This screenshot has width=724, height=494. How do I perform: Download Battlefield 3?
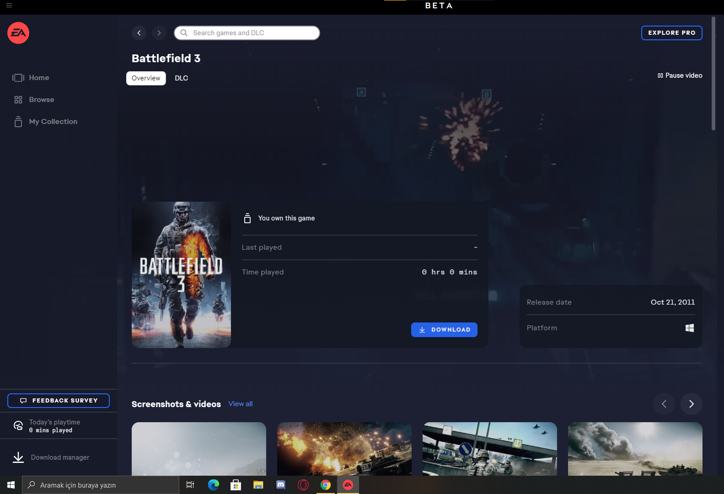point(444,330)
